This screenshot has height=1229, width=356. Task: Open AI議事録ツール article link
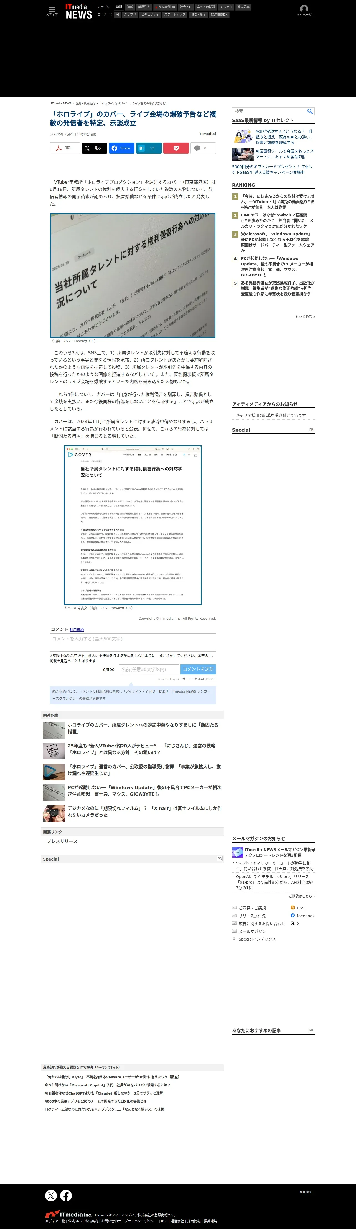[x=285, y=154]
